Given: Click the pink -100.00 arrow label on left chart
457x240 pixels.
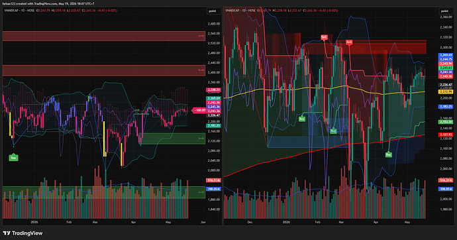Looking at the screenshot, I should [x=199, y=110].
